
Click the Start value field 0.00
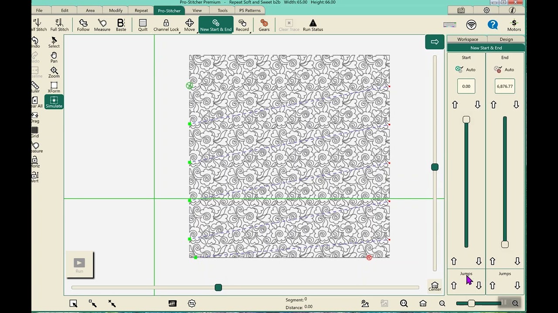tap(466, 86)
